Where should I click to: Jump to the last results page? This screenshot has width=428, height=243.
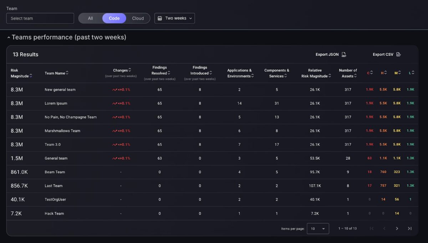pyautogui.click(x=410, y=228)
